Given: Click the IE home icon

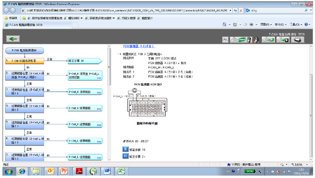Looking at the screenshot, I should (x=225, y=24).
